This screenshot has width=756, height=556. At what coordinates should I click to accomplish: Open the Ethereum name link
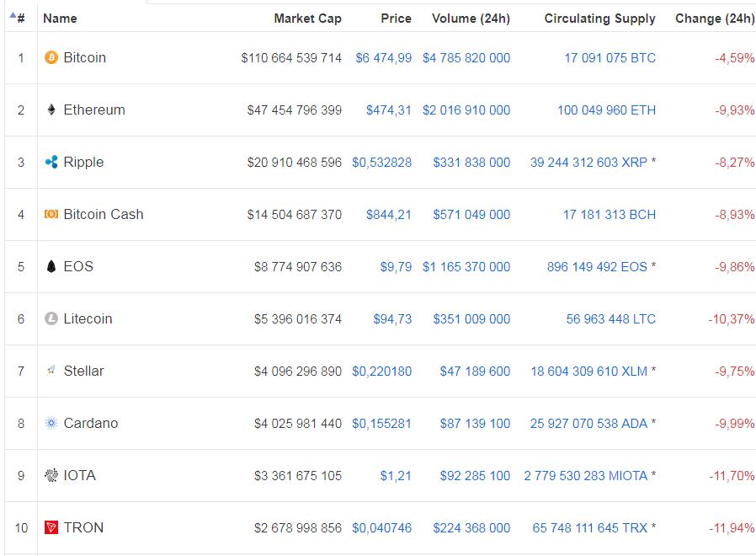[x=94, y=110]
